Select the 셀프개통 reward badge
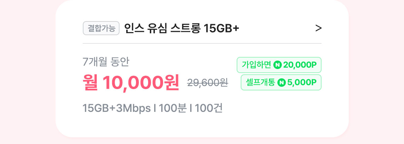 [x=281, y=82]
